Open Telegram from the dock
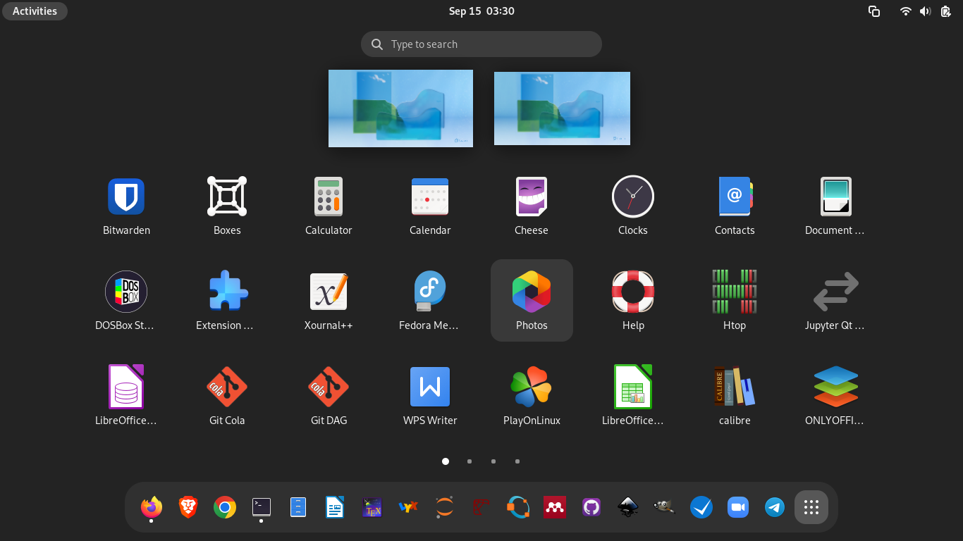This screenshot has width=963, height=541. click(775, 507)
